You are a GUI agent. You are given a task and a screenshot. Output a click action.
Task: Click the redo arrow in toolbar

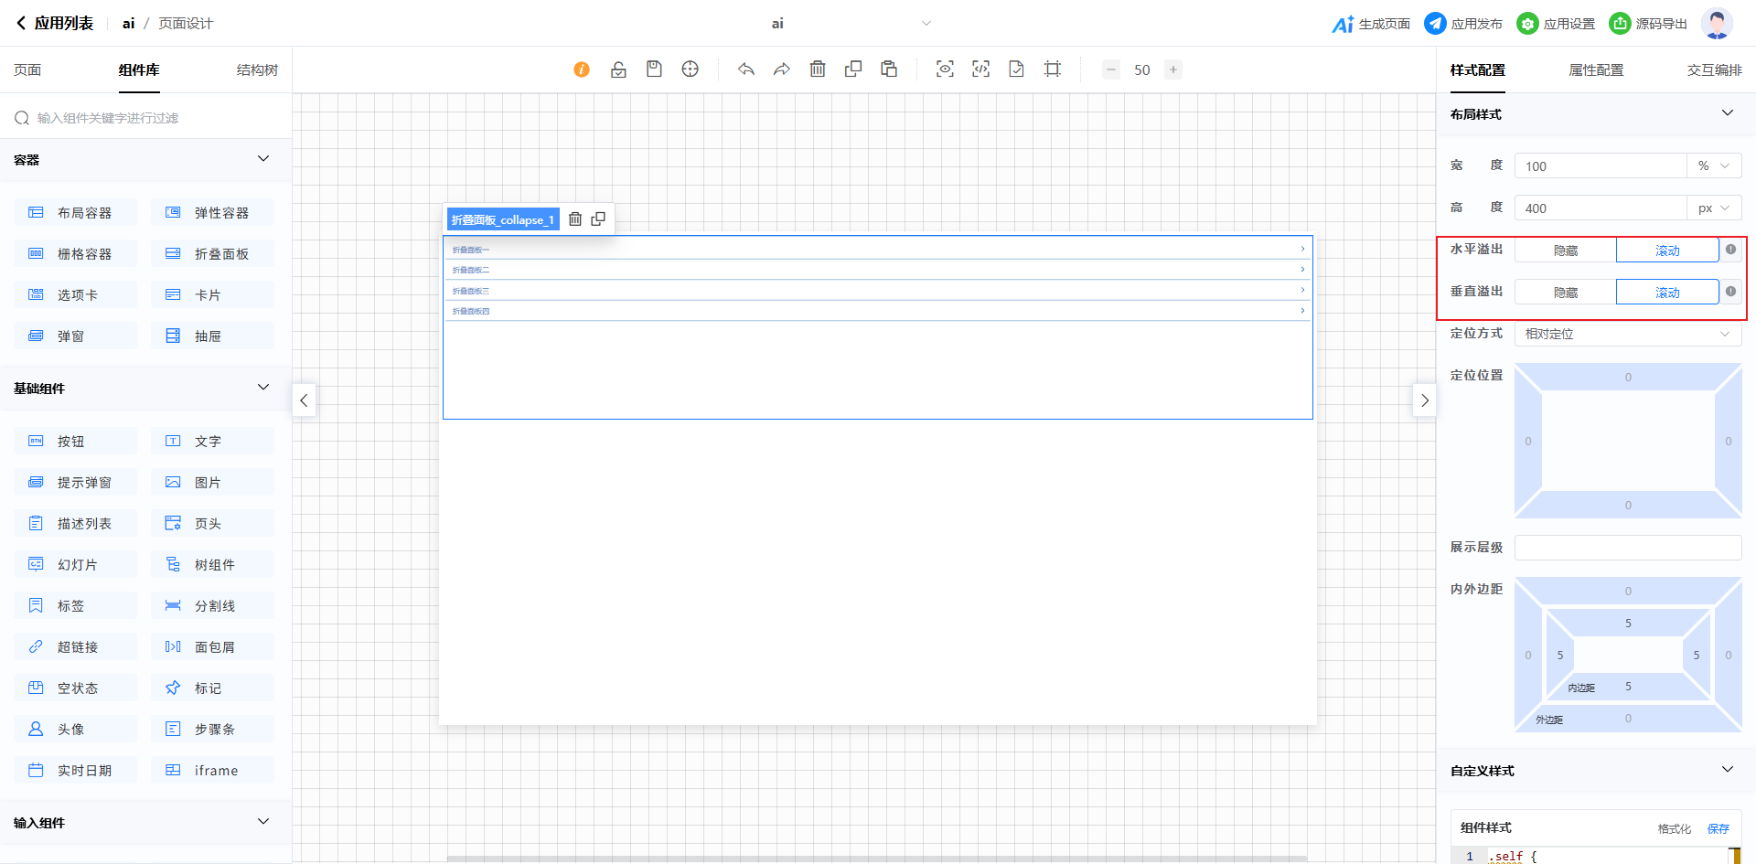[782, 69]
